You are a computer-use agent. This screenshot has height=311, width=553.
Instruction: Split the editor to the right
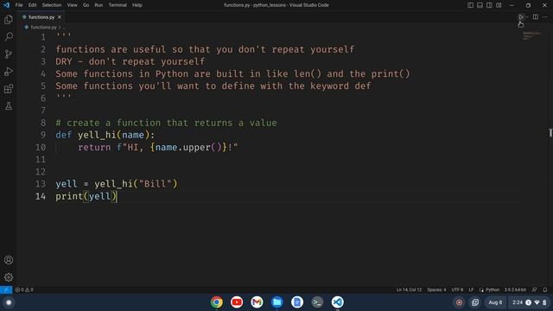[x=536, y=17]
